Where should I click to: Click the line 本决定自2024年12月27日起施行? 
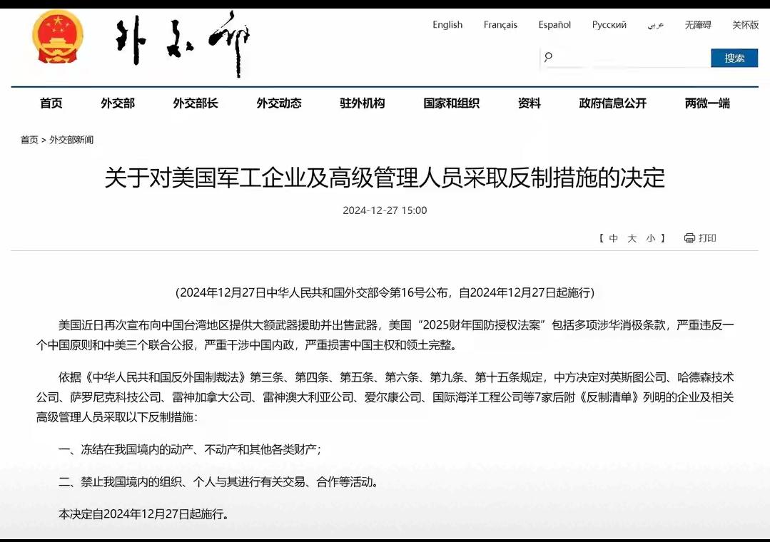pyautogui.click(x=143, y=514)
